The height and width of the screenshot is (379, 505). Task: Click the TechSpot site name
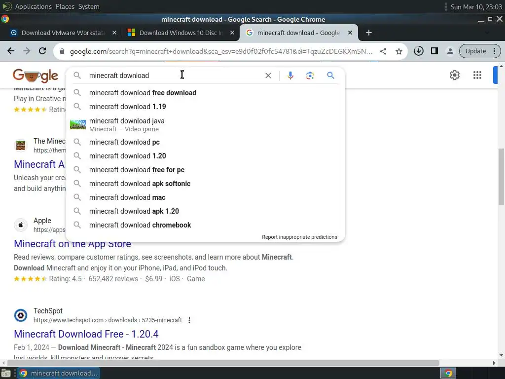(x=48, y=311)
